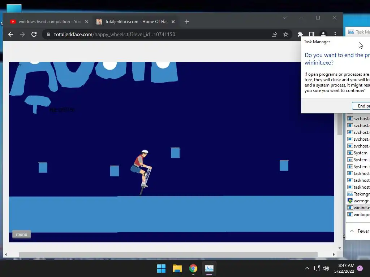Open Chrome tab search chevron

(x=285, y=18)
